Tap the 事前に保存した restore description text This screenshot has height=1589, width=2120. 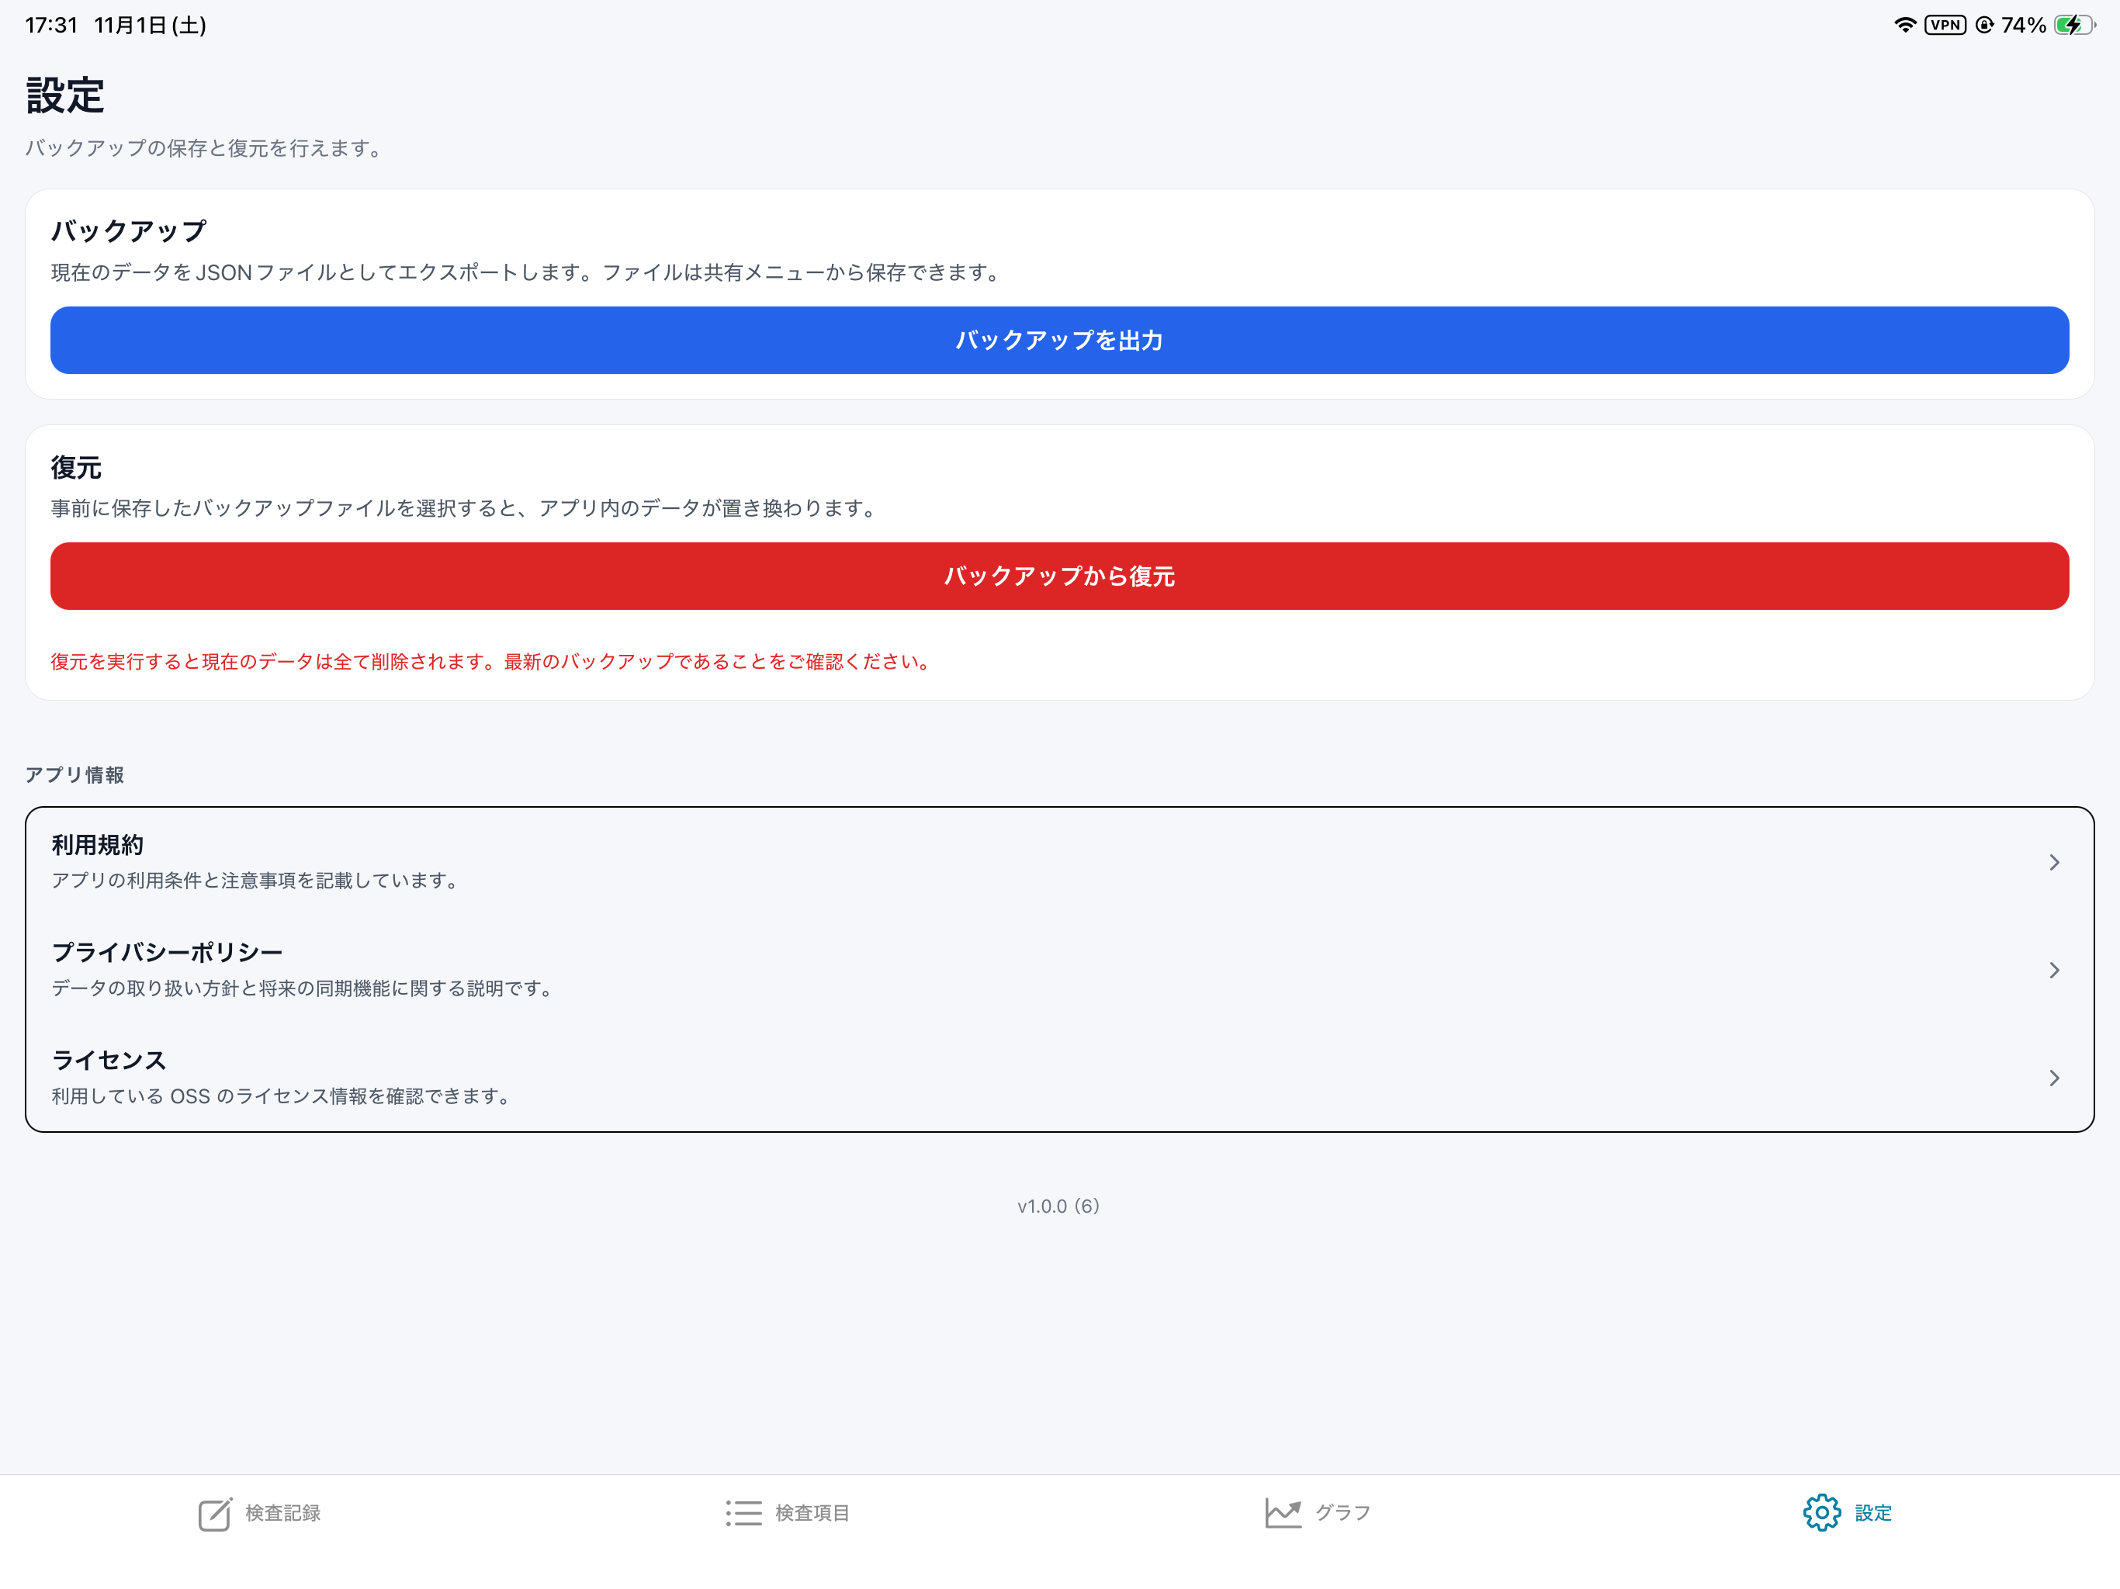pyautogui.click(x=466, y=509)
